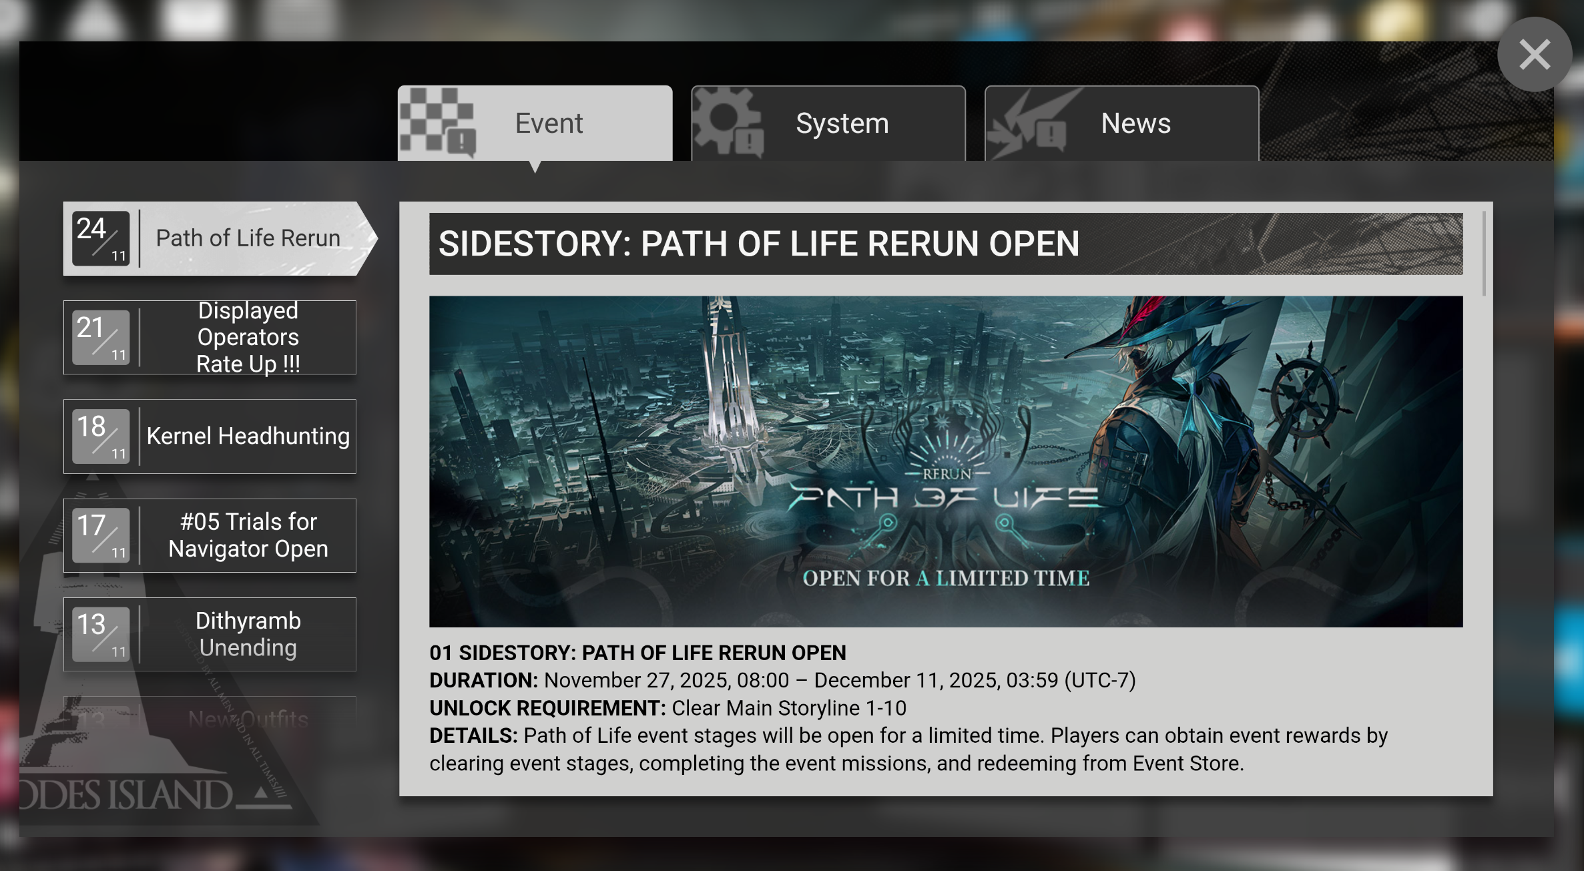Open the partially visible New Outfits entry

click(248, 718)
